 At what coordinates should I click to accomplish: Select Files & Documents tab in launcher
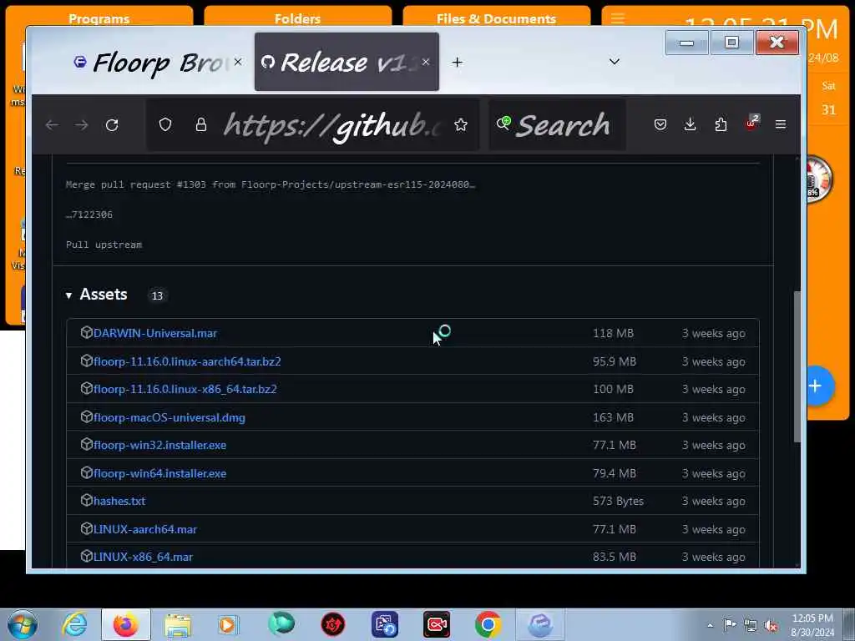(496, 18)
